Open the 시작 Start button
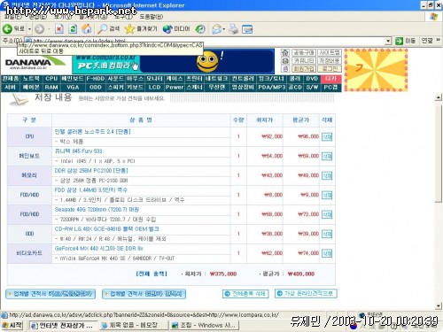 pos(12,325)
